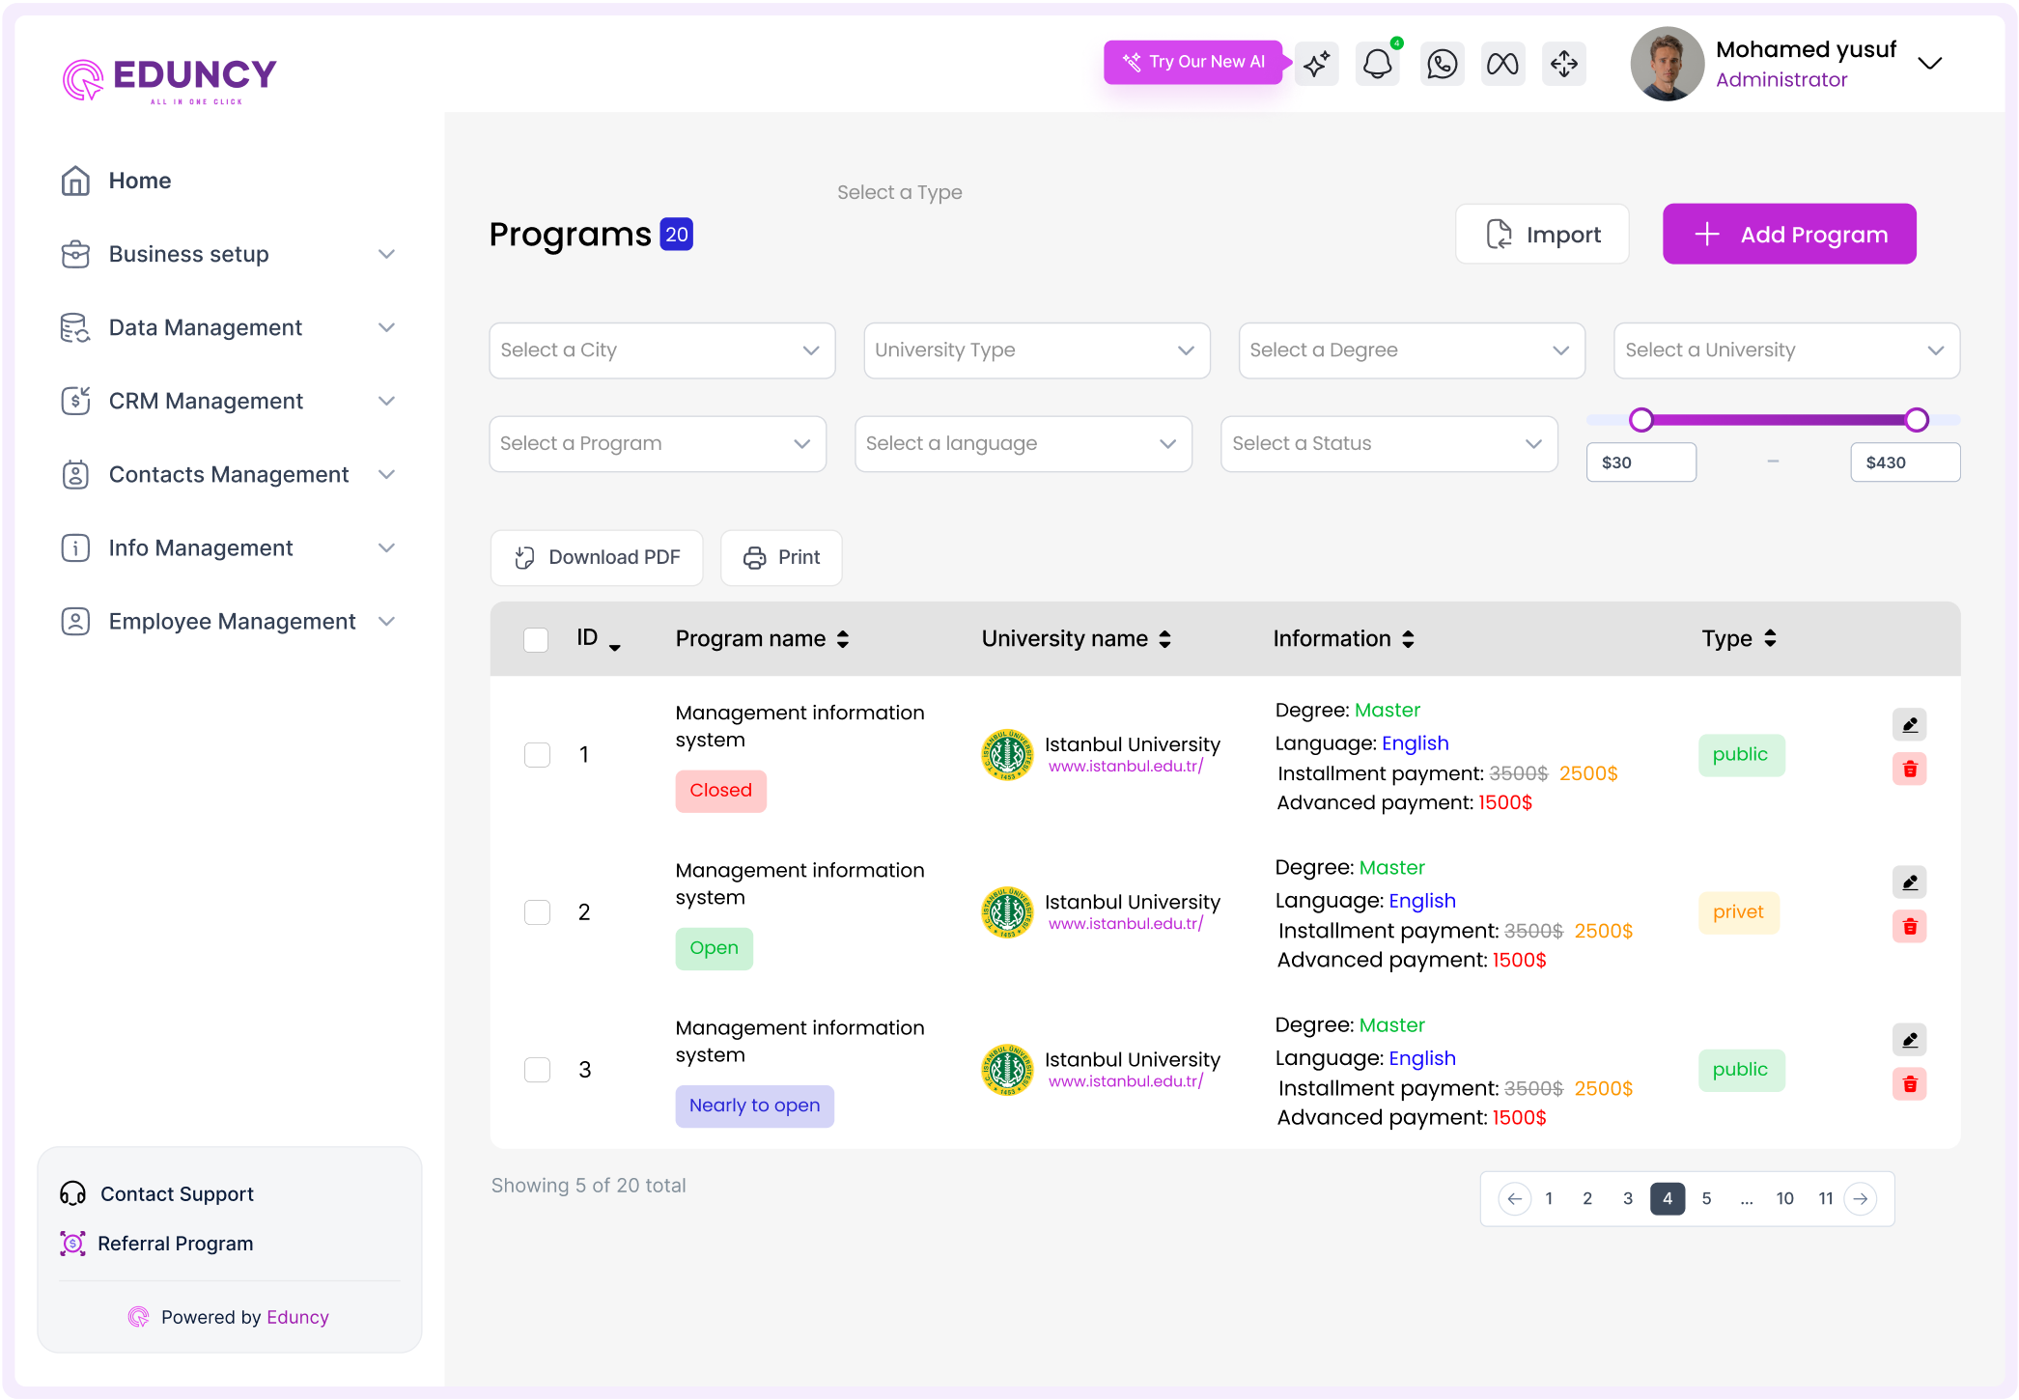This screenshot has width=2019, height=1400.
Task: Open www.istanbul.edu.tr link in row 1
Action: point(1126,766)
